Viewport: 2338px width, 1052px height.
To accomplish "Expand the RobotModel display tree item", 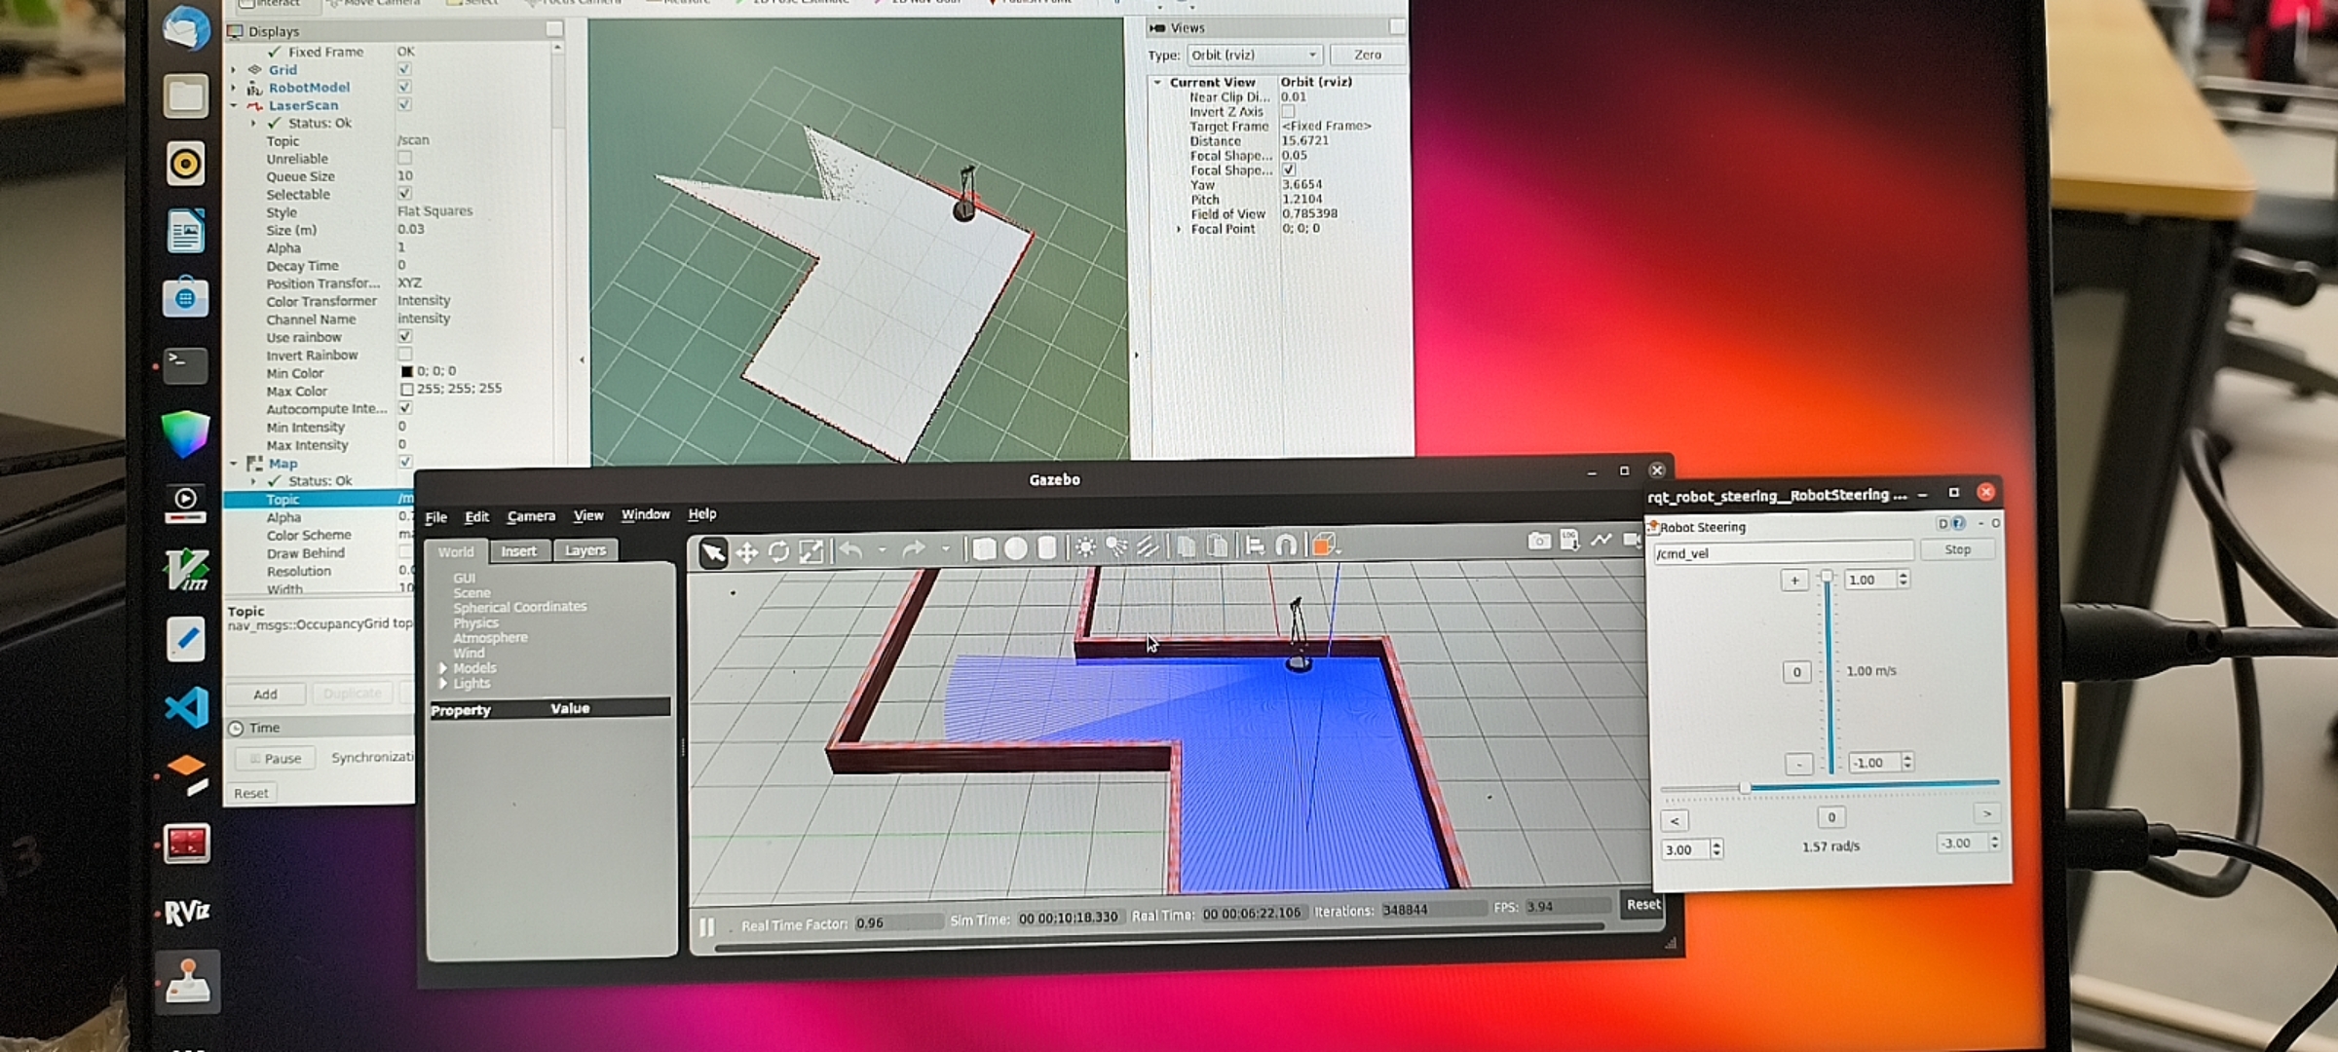I will [233, 88].
